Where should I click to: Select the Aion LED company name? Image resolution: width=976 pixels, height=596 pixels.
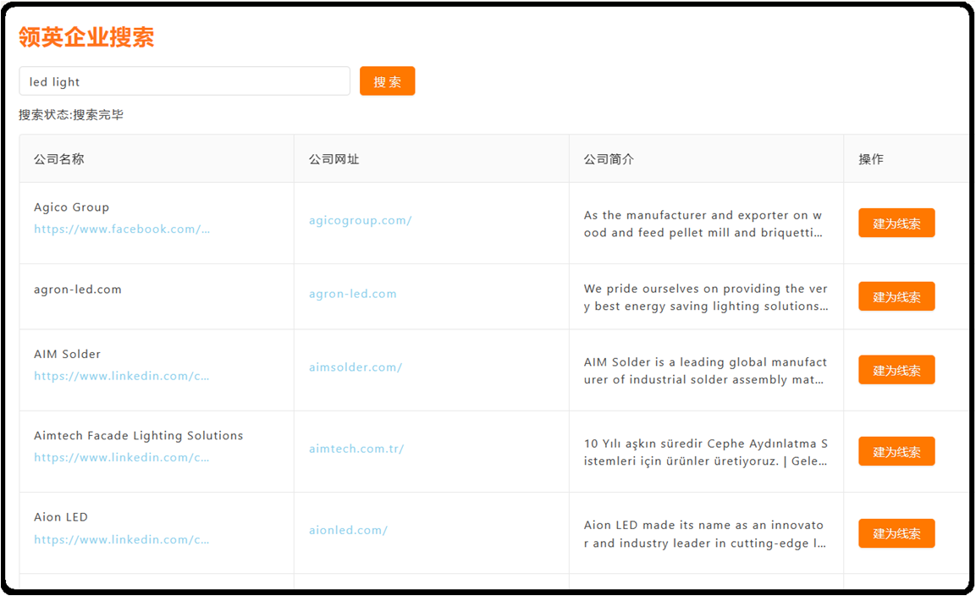(61, 517)
